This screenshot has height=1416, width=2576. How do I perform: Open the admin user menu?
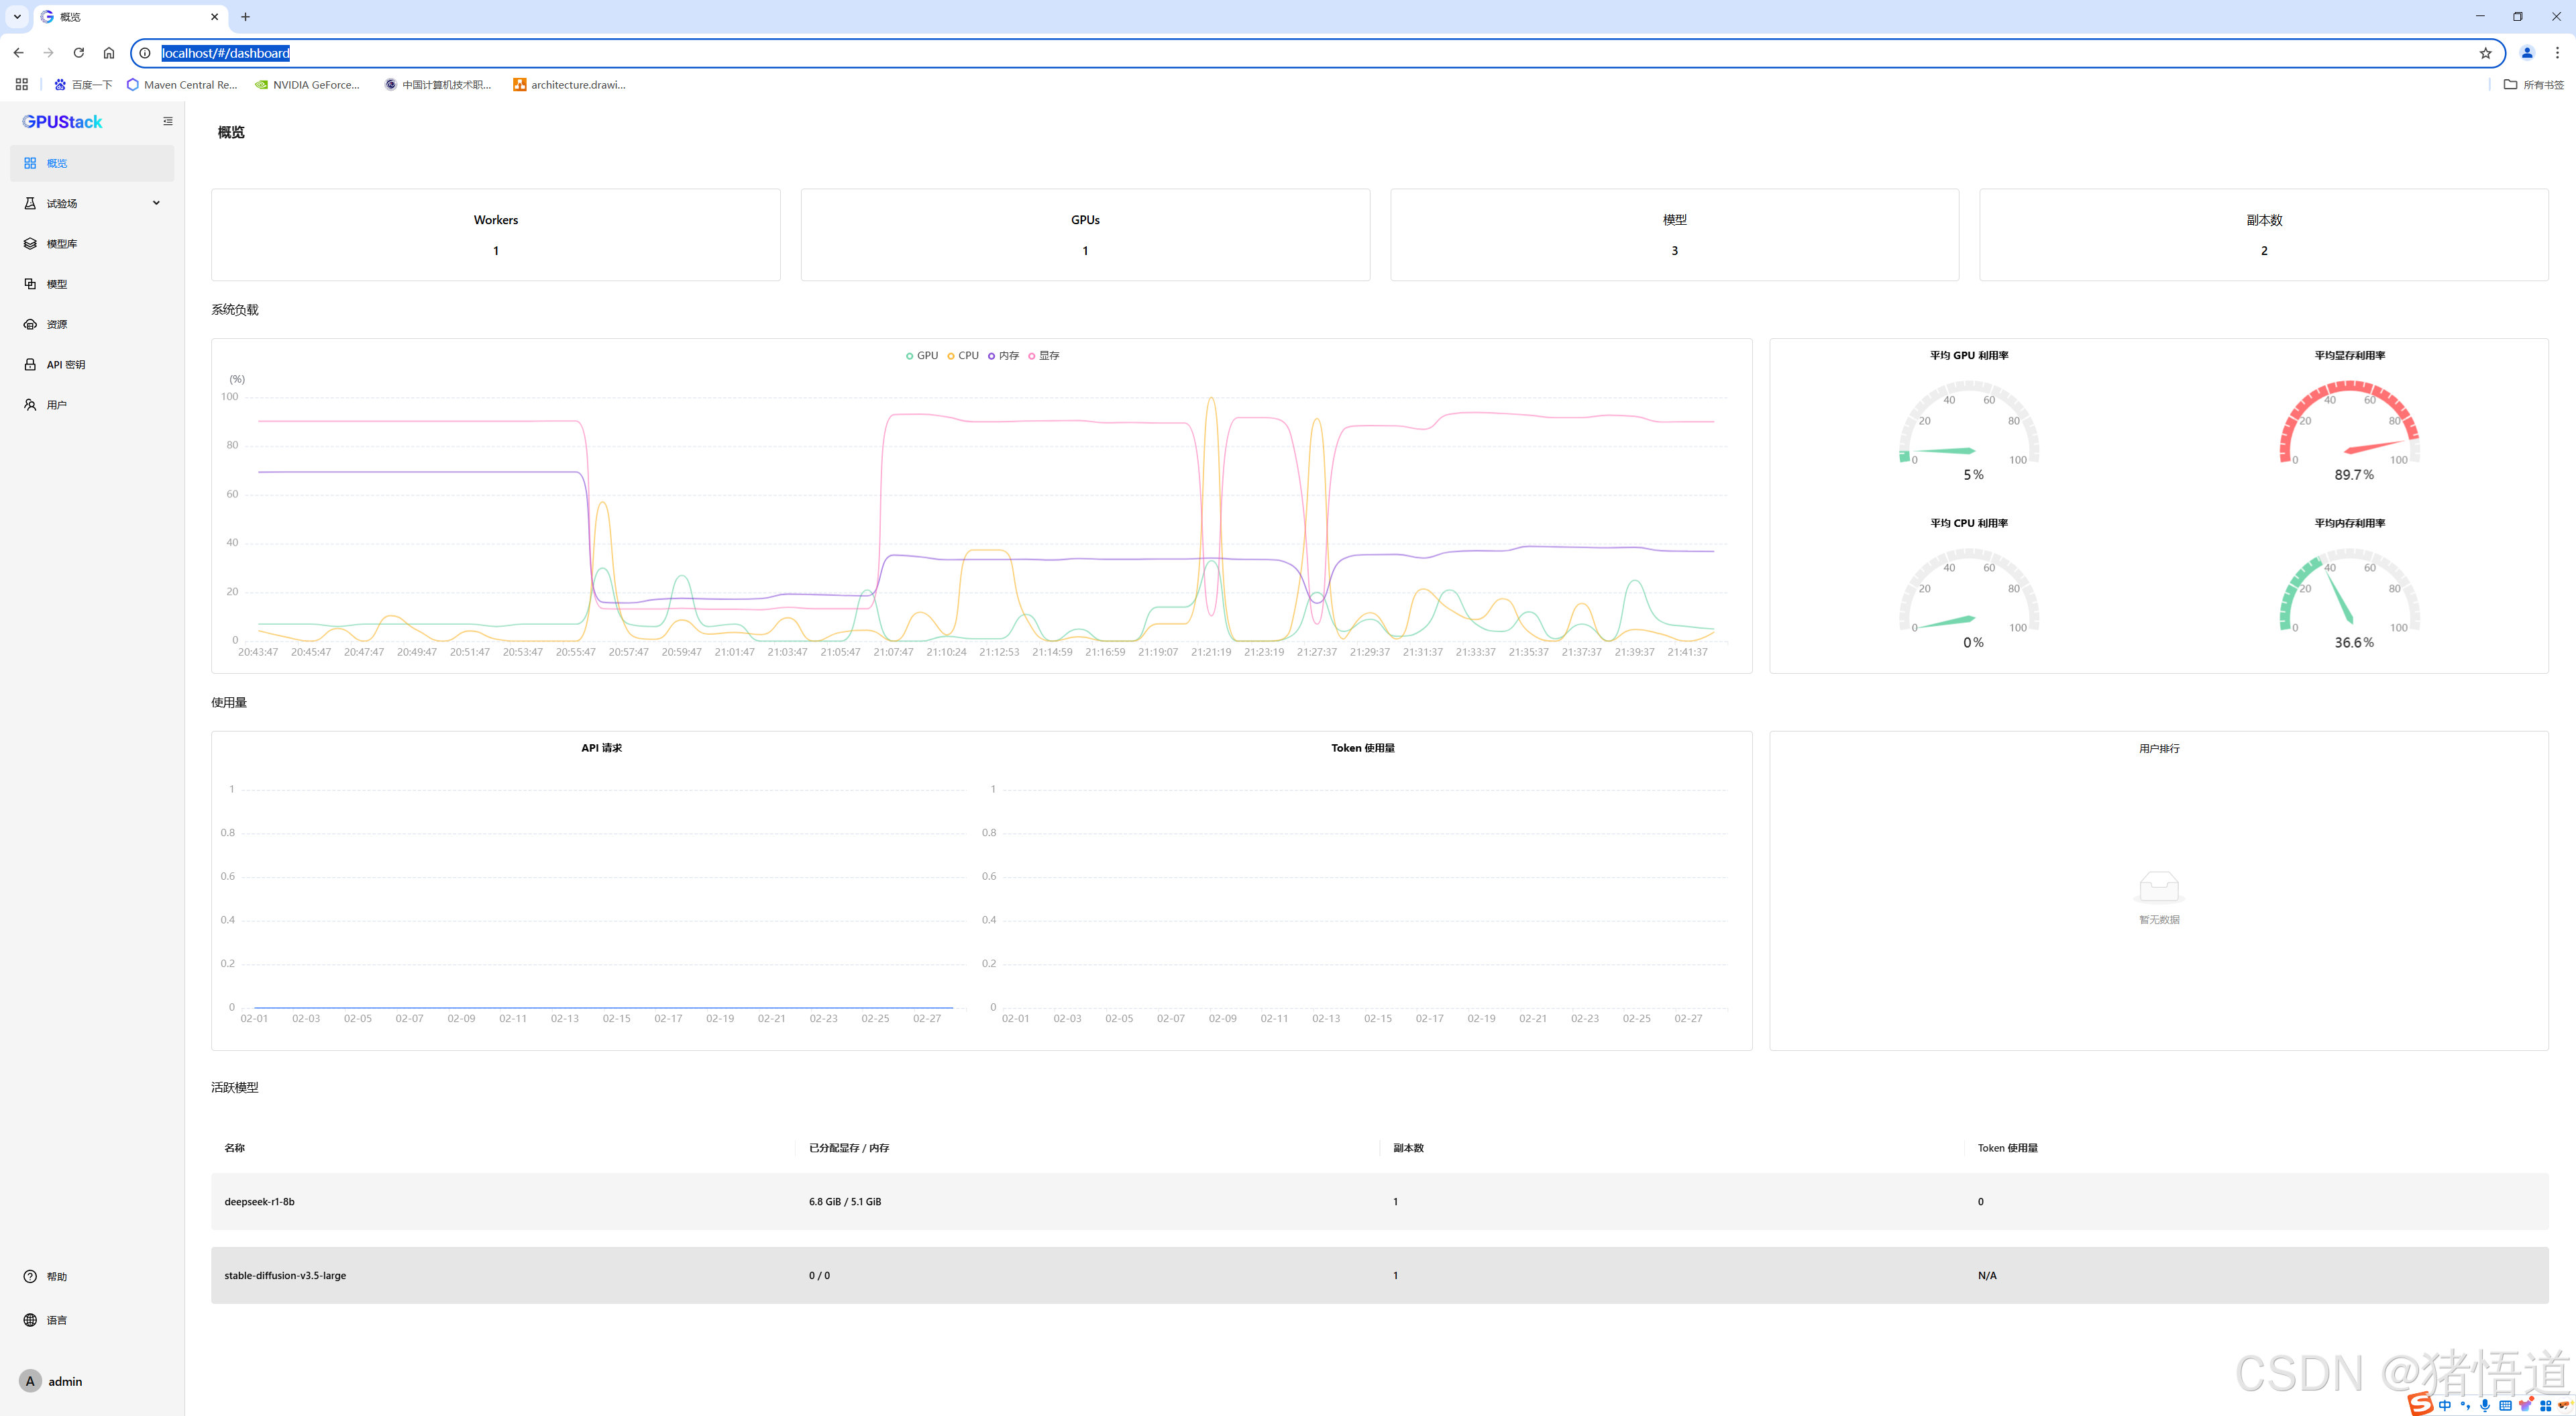pos(52,1381)
